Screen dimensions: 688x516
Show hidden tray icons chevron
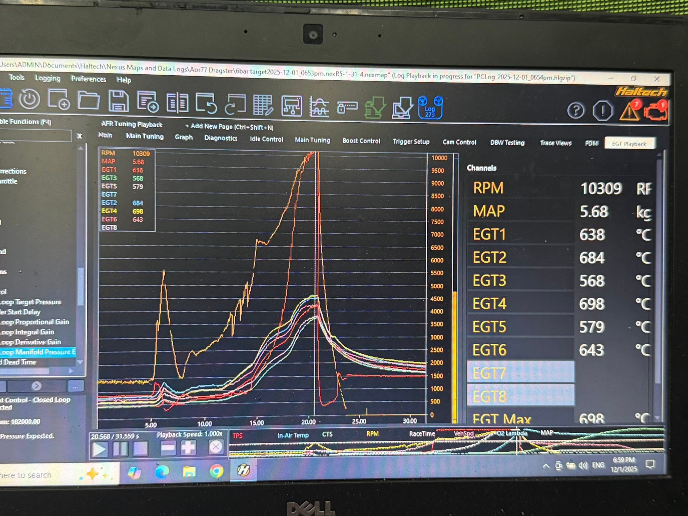coord(546,466)
